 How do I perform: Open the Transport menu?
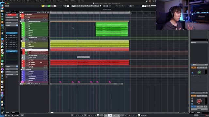pyautogui.click(x=43, y=1)
